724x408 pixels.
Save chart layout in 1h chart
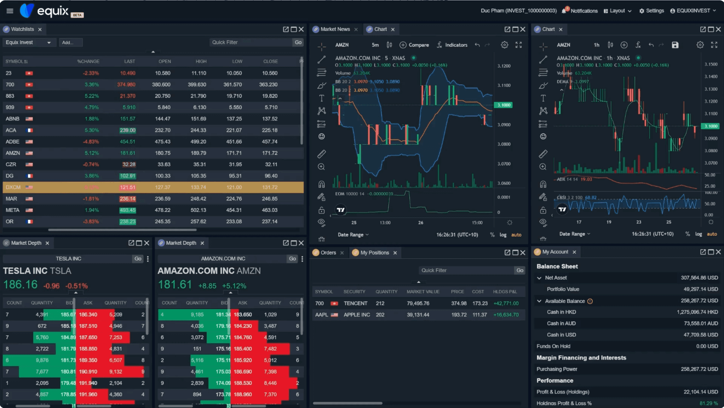click(675, 45)
